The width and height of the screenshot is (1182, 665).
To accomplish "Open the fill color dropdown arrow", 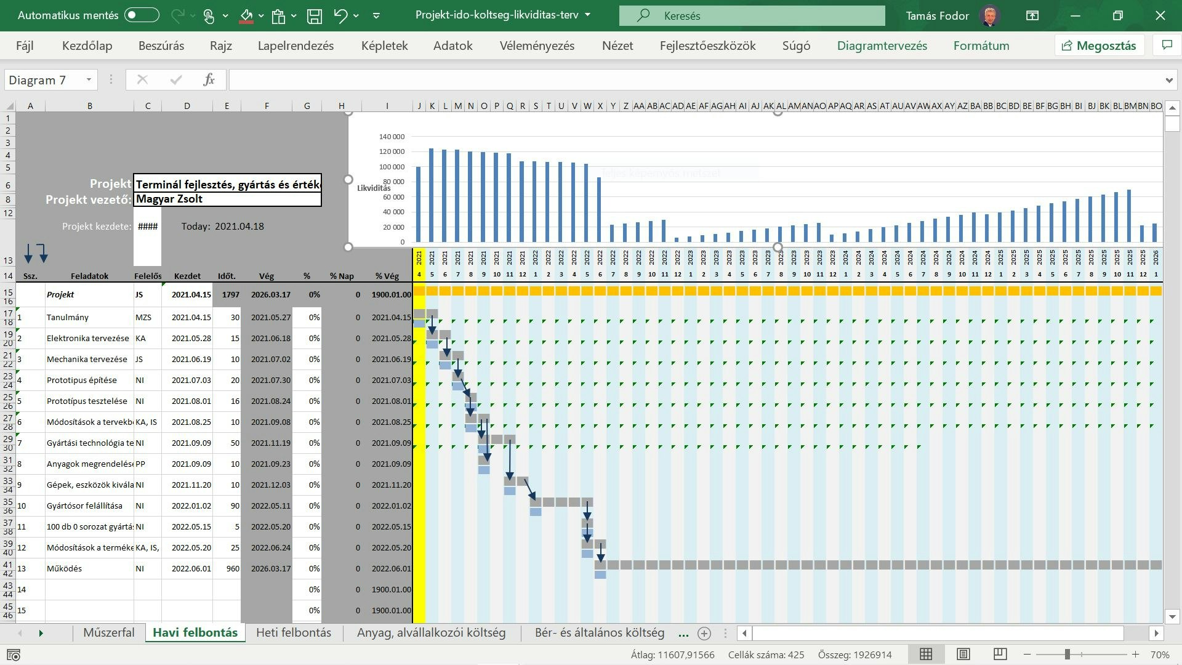I will pyautogui.click(x=261, y=15).
